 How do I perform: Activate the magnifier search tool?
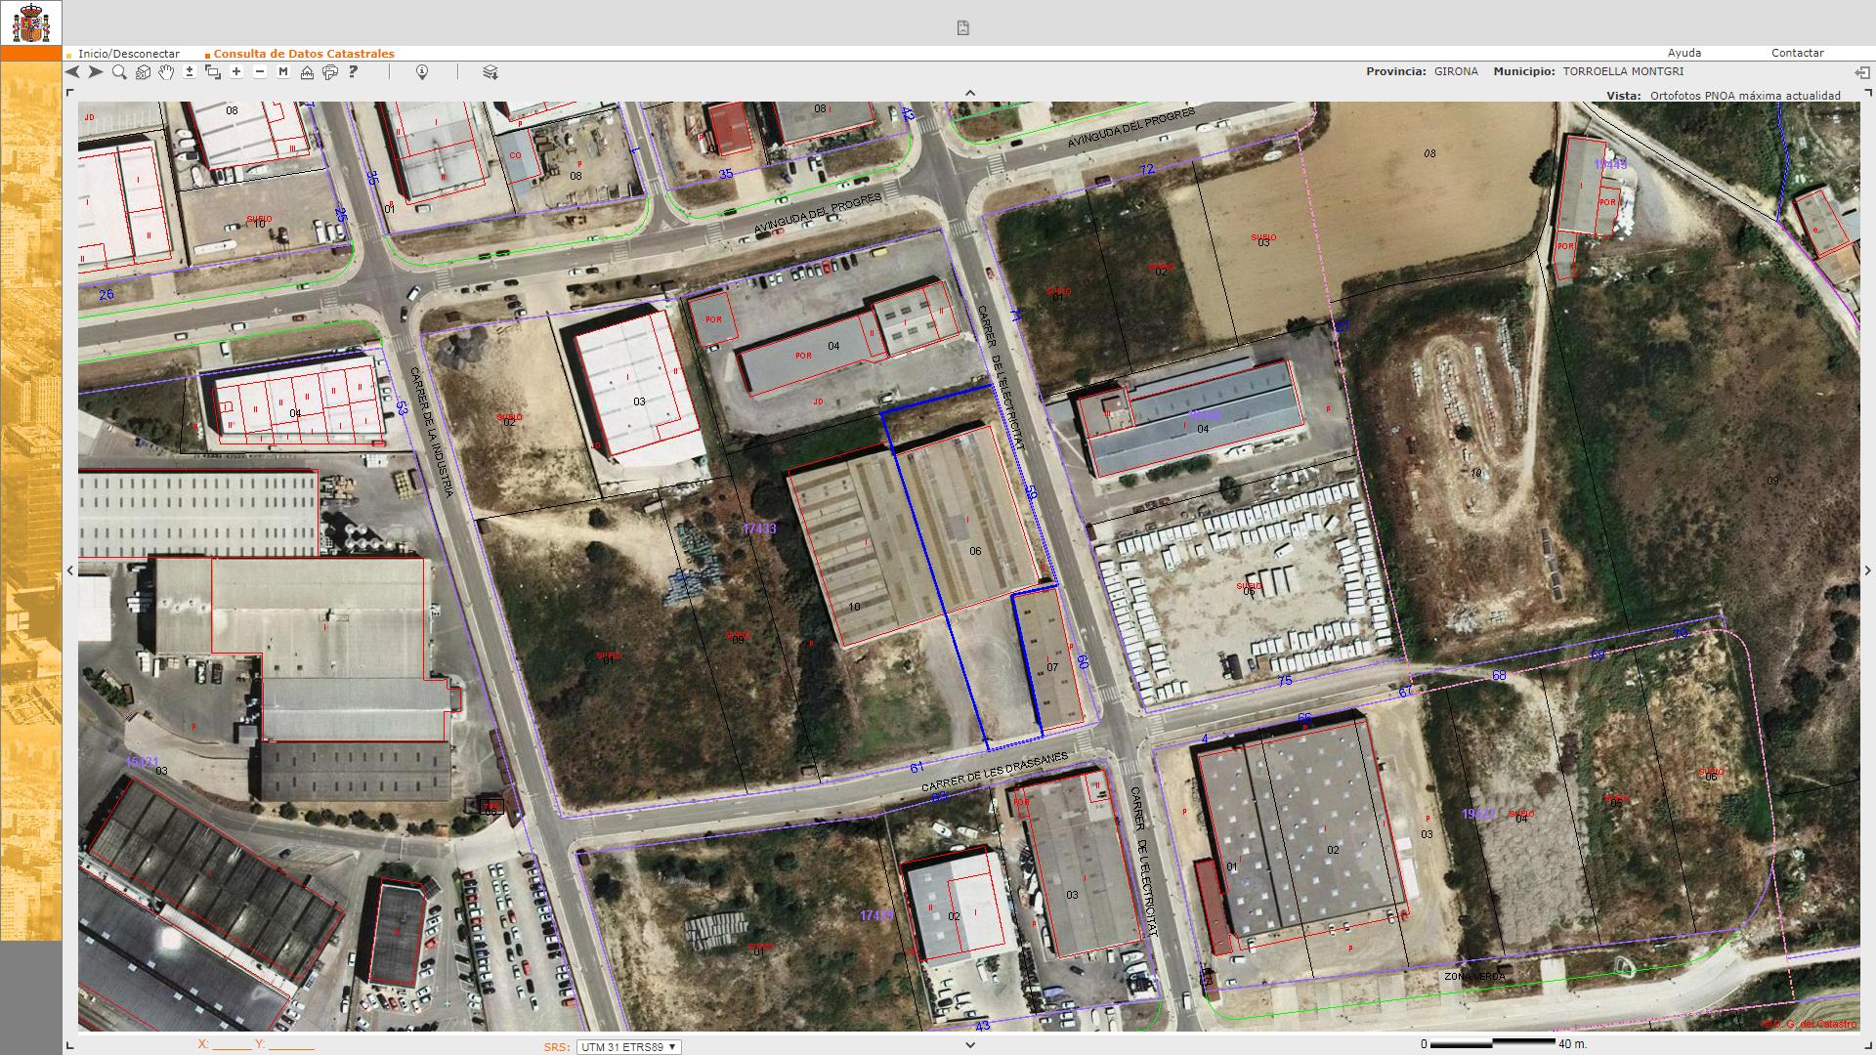click(119, 72)
